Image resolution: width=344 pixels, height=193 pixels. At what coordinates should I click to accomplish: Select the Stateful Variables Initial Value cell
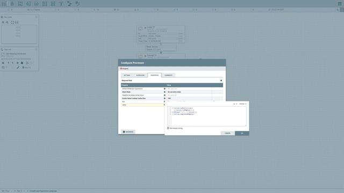click(189, 95)
